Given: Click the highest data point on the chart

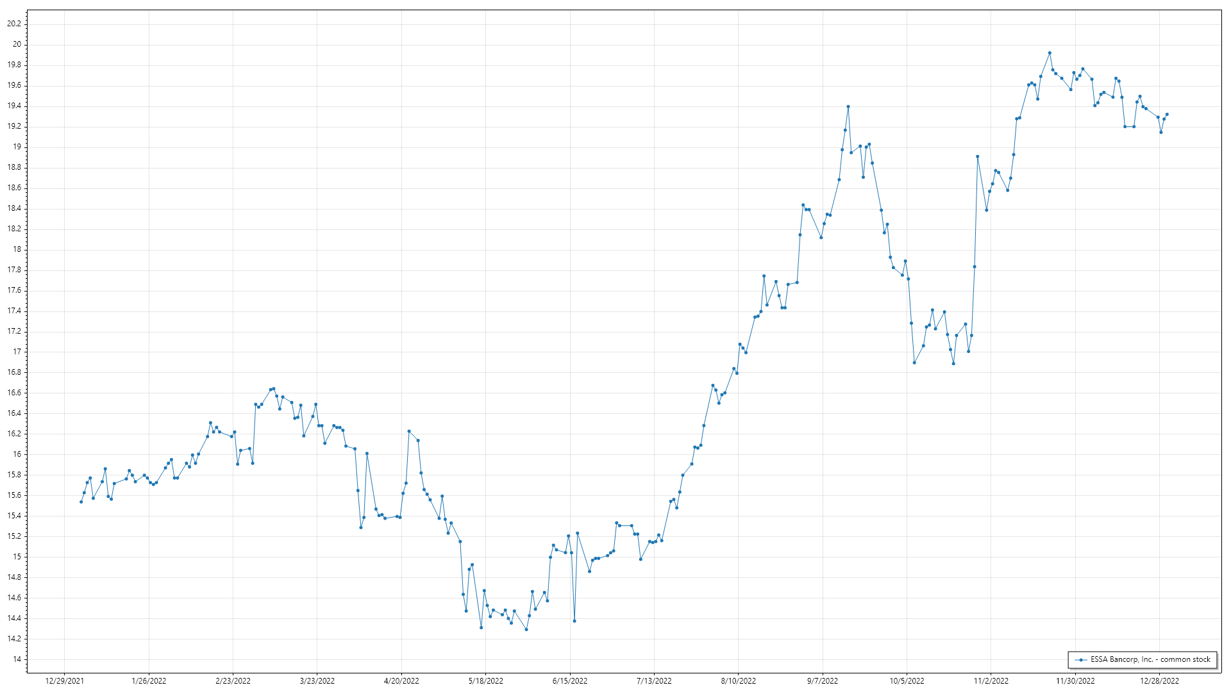Looking at the screenshot, I should pyautogui.click(x=1050, y=53).
